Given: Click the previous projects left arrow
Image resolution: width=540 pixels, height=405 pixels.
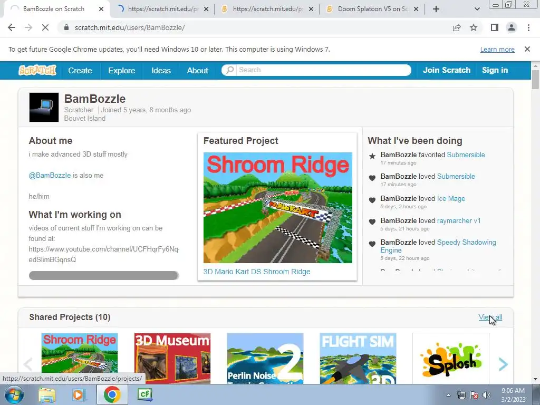Looking at the screenshot, I should 28,364.
